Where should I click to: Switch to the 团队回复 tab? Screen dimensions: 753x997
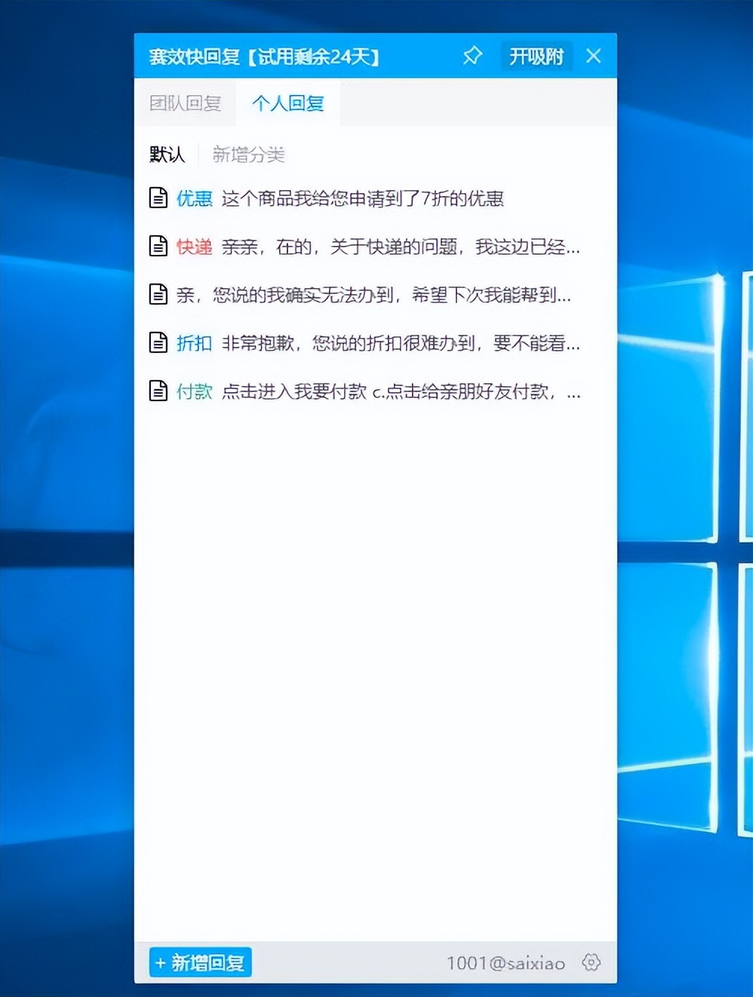point(186,103)
